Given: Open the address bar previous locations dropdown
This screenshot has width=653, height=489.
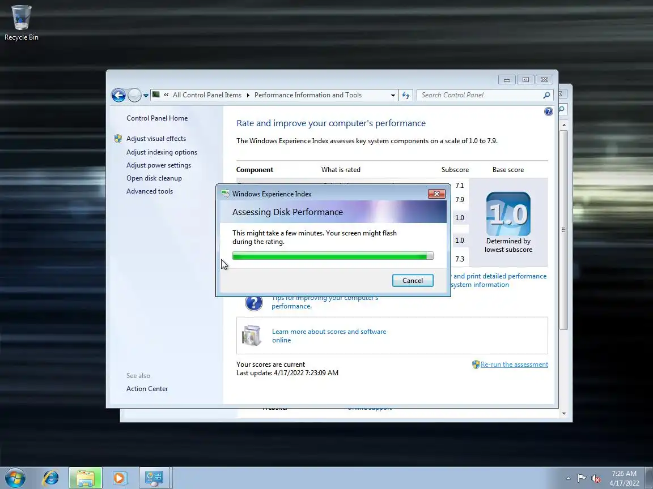Looking at the screenshot, I should coord(393,95).
